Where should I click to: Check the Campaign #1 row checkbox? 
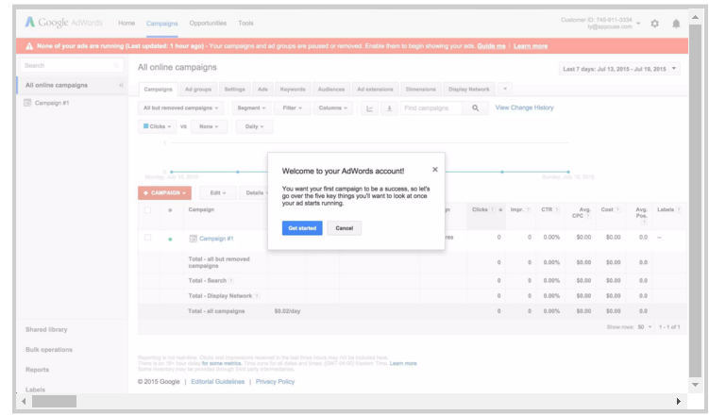(147, 238)
